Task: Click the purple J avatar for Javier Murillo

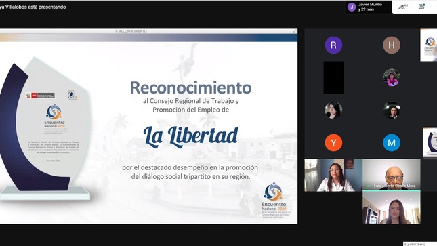Action: point(352,7)
